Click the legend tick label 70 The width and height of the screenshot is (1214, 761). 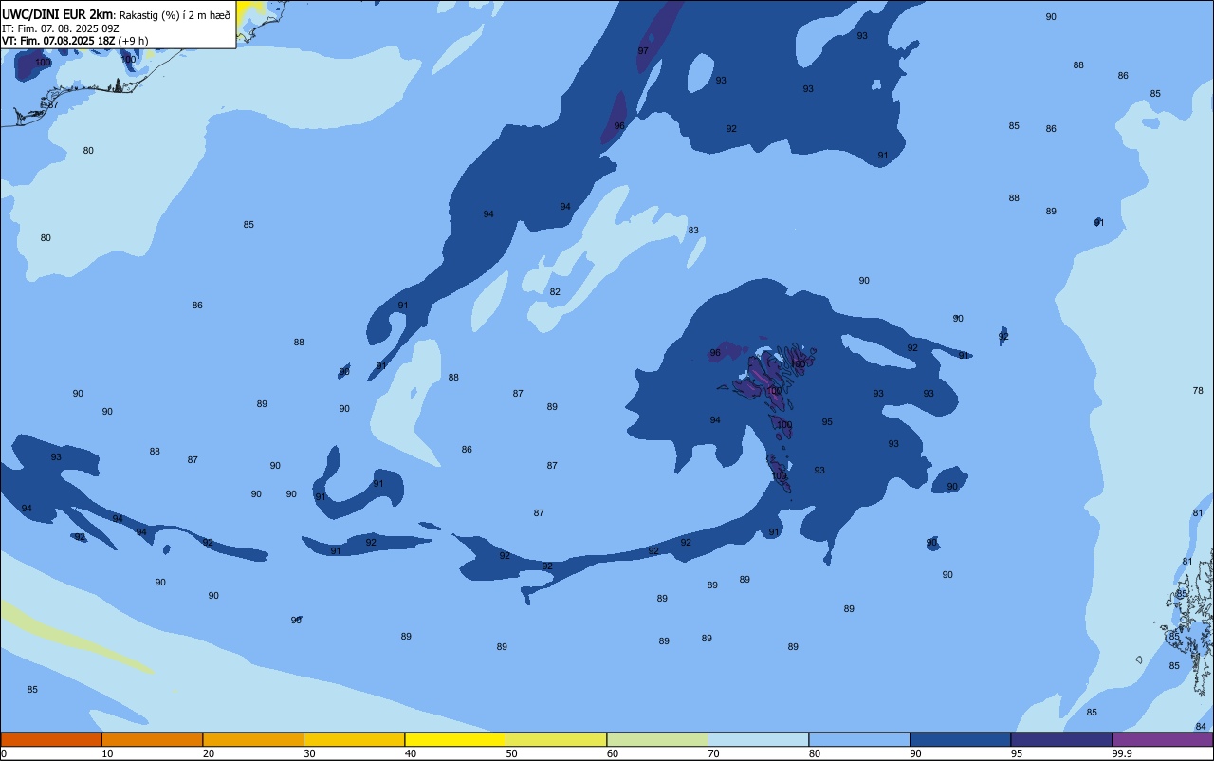click(713, 753)
